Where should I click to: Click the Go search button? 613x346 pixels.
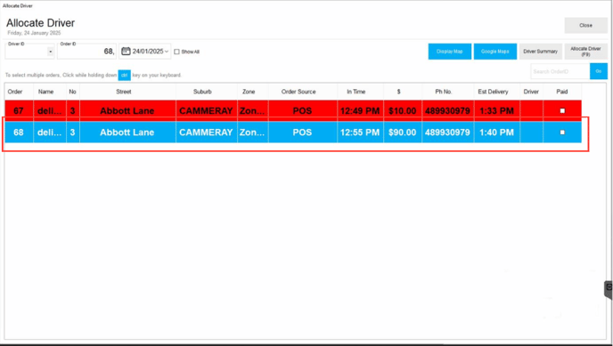(599, 71)
